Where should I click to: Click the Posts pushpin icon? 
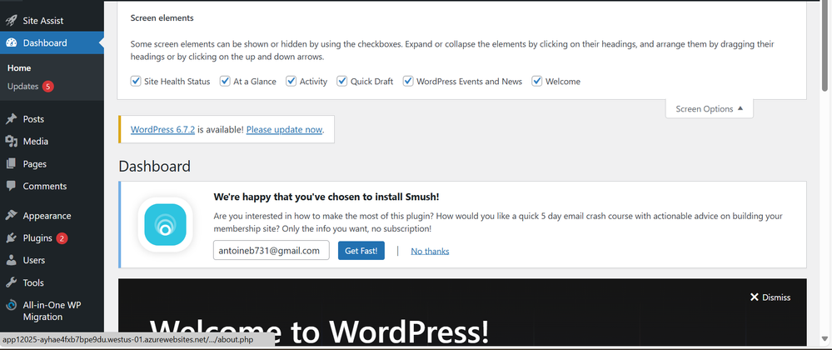tap(11, 119)
